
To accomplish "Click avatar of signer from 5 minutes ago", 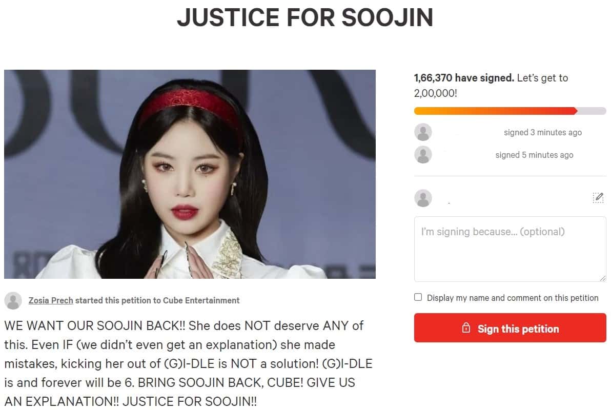I will point(423,155).
